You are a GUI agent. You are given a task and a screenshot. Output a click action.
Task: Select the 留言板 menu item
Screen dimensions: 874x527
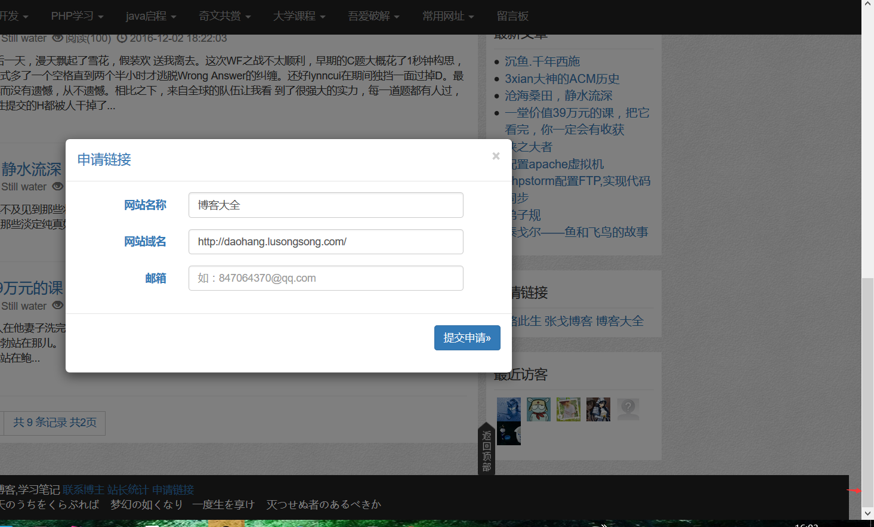click(513, 16)
